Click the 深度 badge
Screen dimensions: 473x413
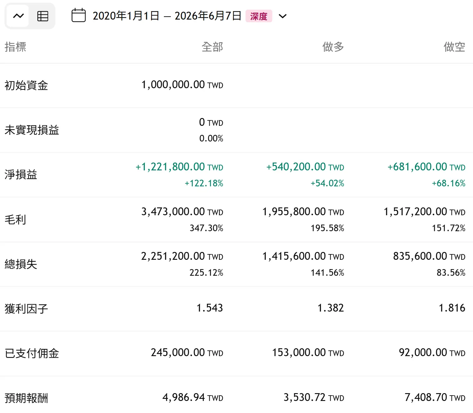click(x=259, y=16)
